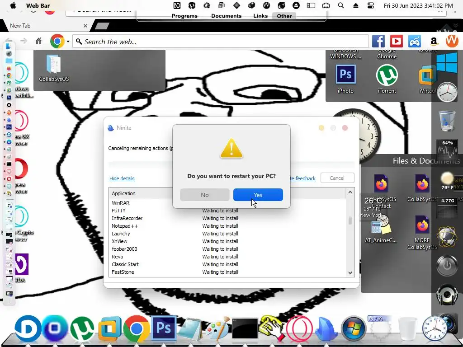This screenshot has width=463, height=347.
Task: Open uTorrent from the dock
Action: coord(82,329)
